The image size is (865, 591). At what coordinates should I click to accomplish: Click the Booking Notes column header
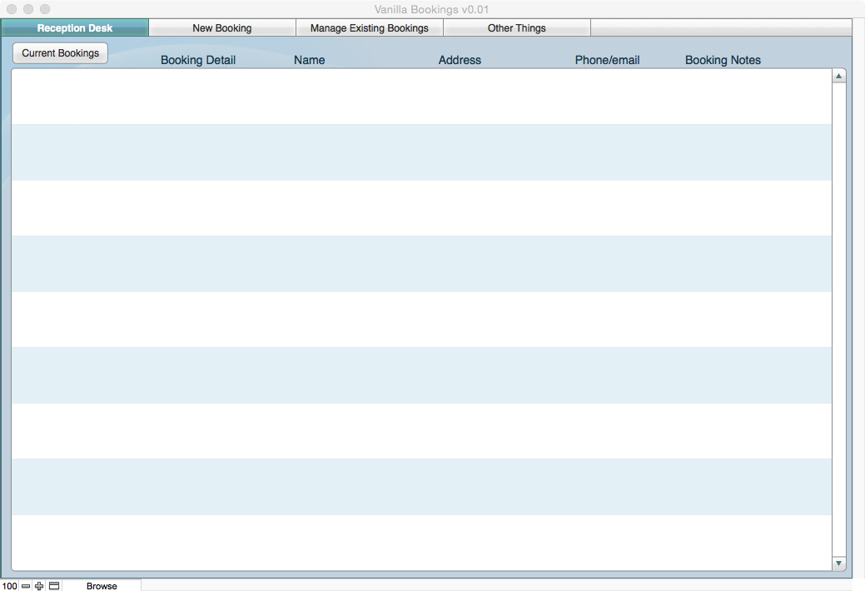click(723, 60)
